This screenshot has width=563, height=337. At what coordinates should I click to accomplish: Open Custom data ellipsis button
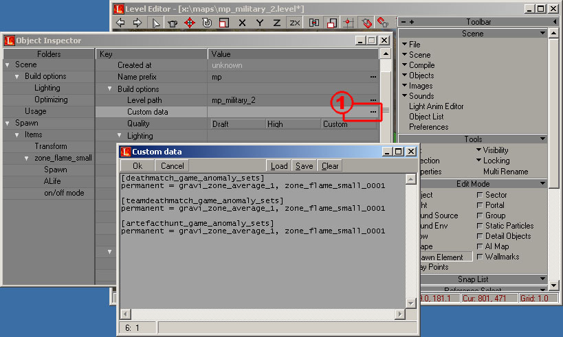(373, 112)
